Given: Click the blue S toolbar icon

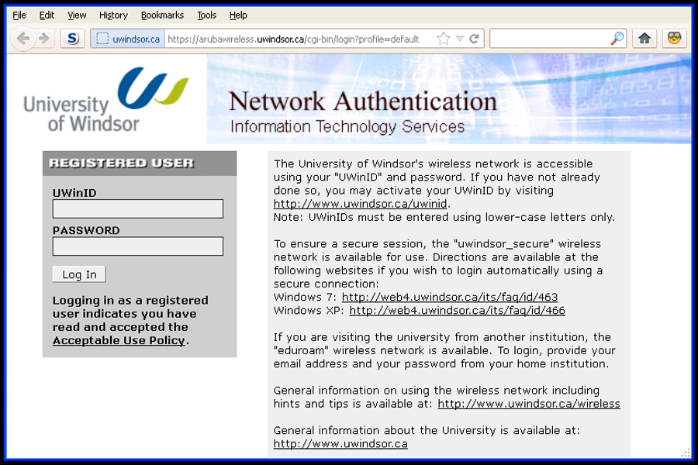Looking at the screenshot, I should (72, 38).
